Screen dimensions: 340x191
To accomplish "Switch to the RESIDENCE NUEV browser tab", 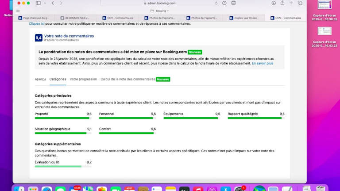I will point(80,18).
